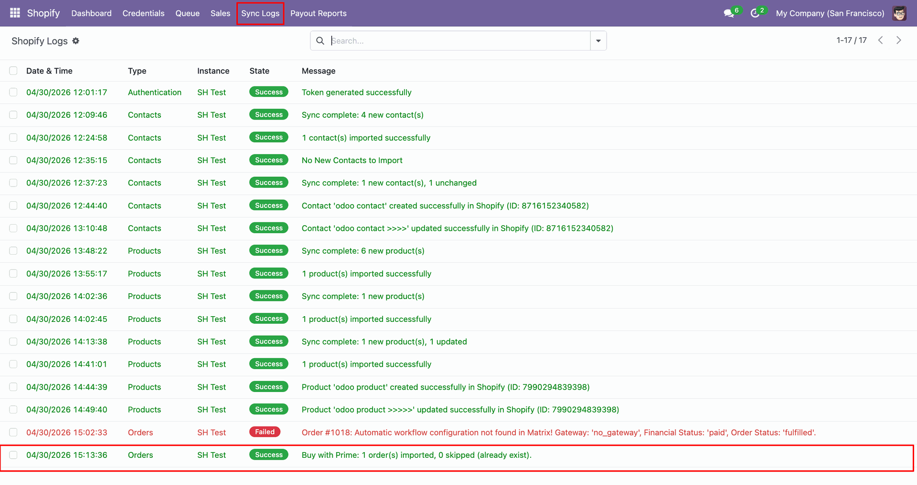Open the Dashboard menu
This screenshot has height=485, width=917.
click(91, 13)
